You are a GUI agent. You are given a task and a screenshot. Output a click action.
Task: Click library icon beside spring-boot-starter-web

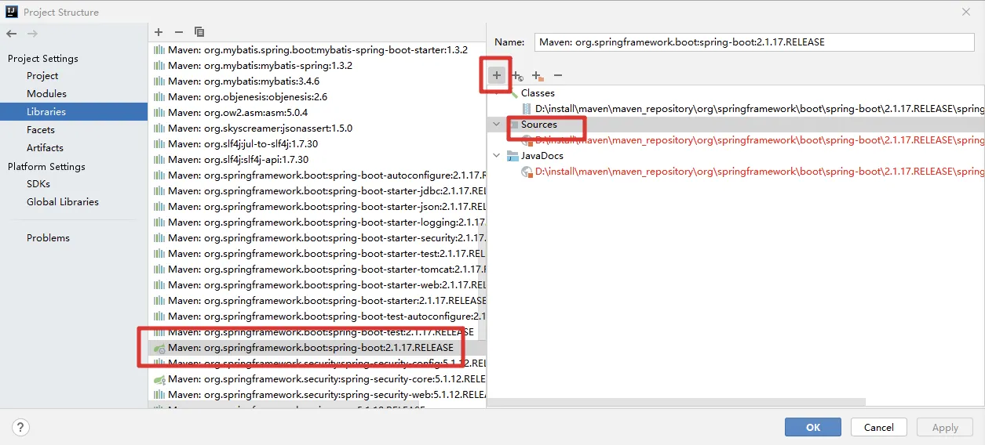coord(159,285)
